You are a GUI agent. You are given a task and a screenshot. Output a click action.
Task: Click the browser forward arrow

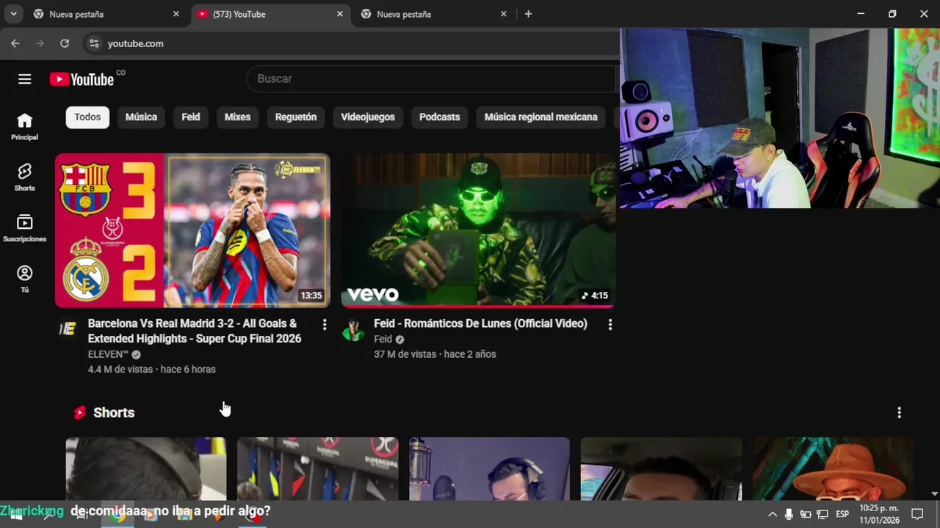coord(40,43)
